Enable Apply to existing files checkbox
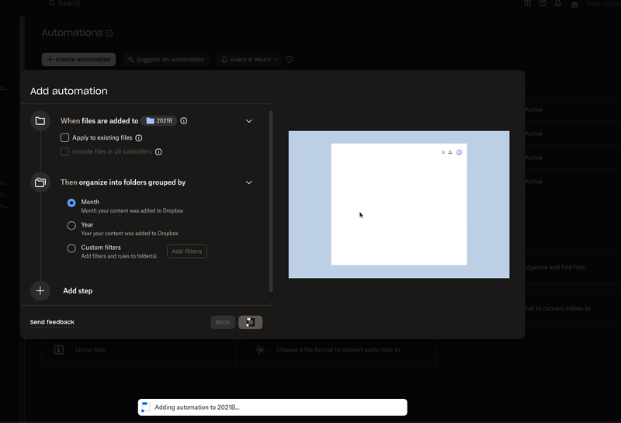The image size is (621, 423). point(64,137)
